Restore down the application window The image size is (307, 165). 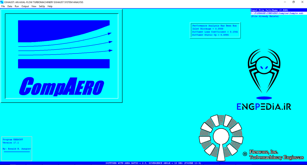pyautogui.click(x=293, y=2)
